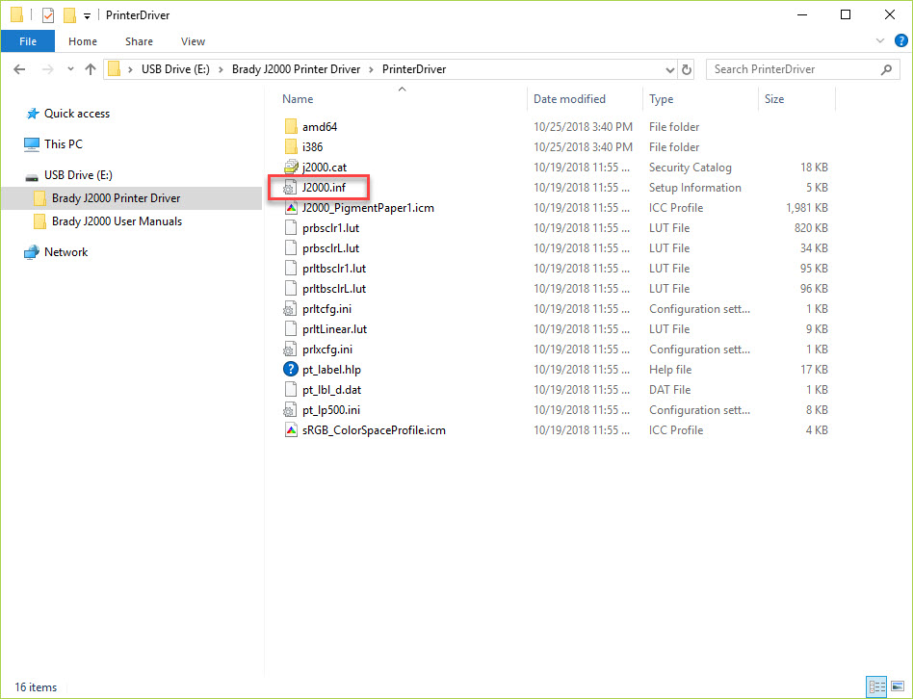Select the pt_label.hlp help file icon
Screen dimensions: 913x699
291,370
